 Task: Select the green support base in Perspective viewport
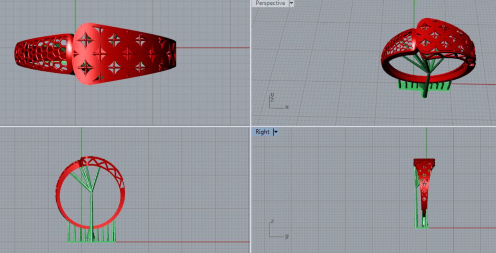point(424,86)
